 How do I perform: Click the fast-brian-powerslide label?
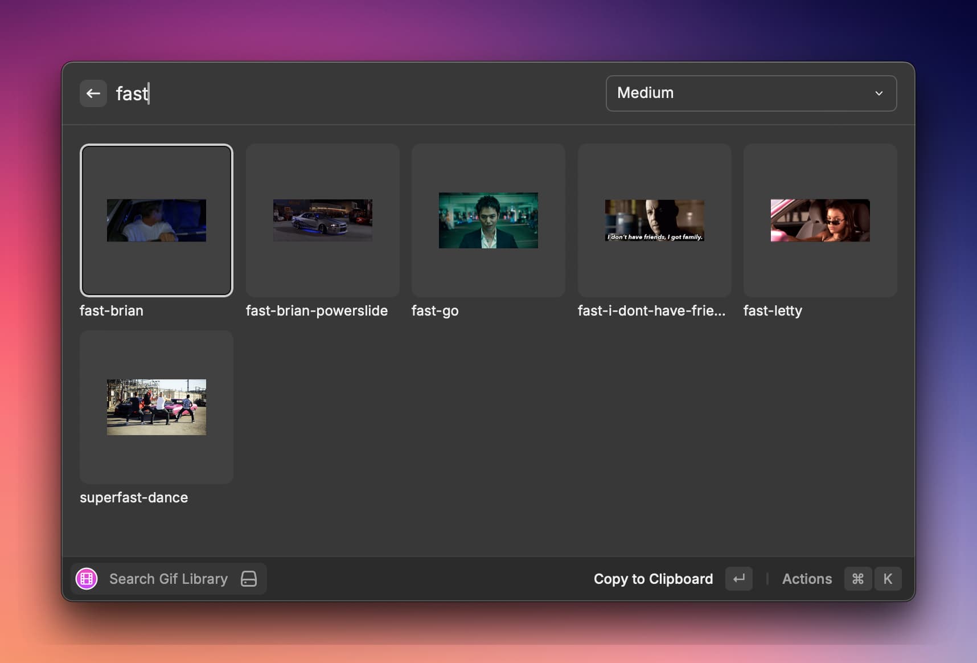[317, 310]
